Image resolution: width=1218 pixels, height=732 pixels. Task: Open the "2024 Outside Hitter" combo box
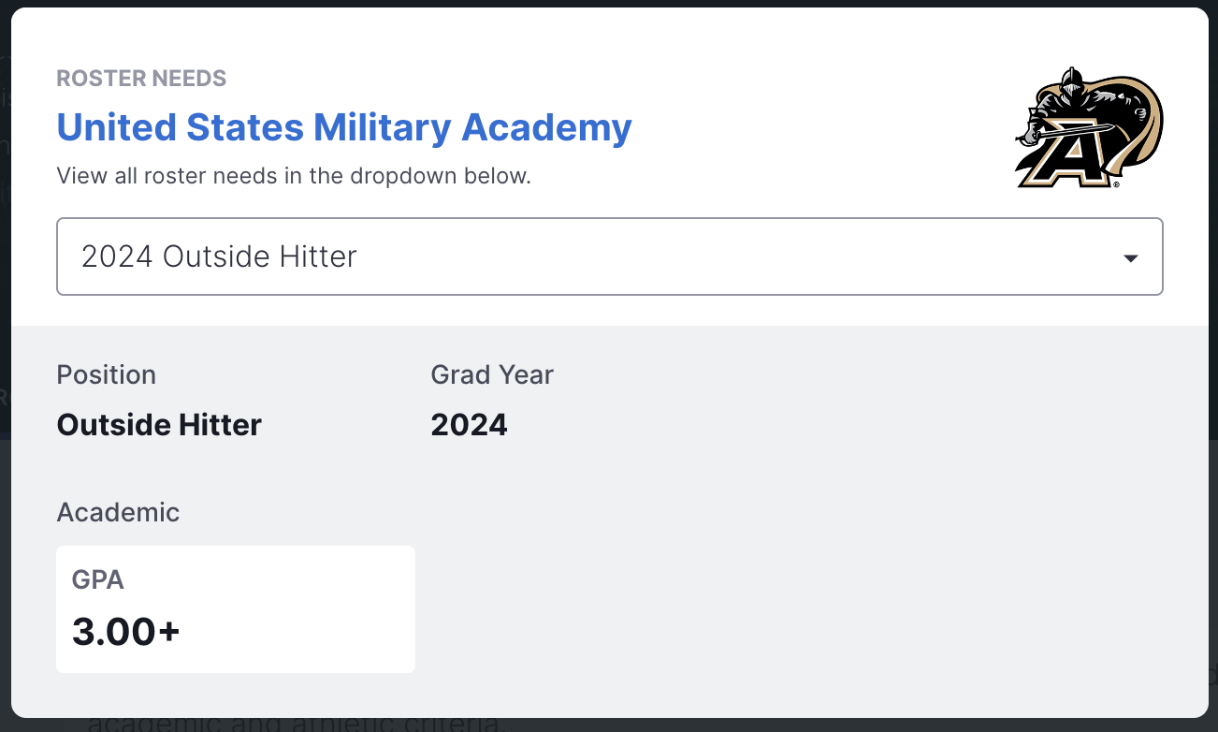point(610,256)
